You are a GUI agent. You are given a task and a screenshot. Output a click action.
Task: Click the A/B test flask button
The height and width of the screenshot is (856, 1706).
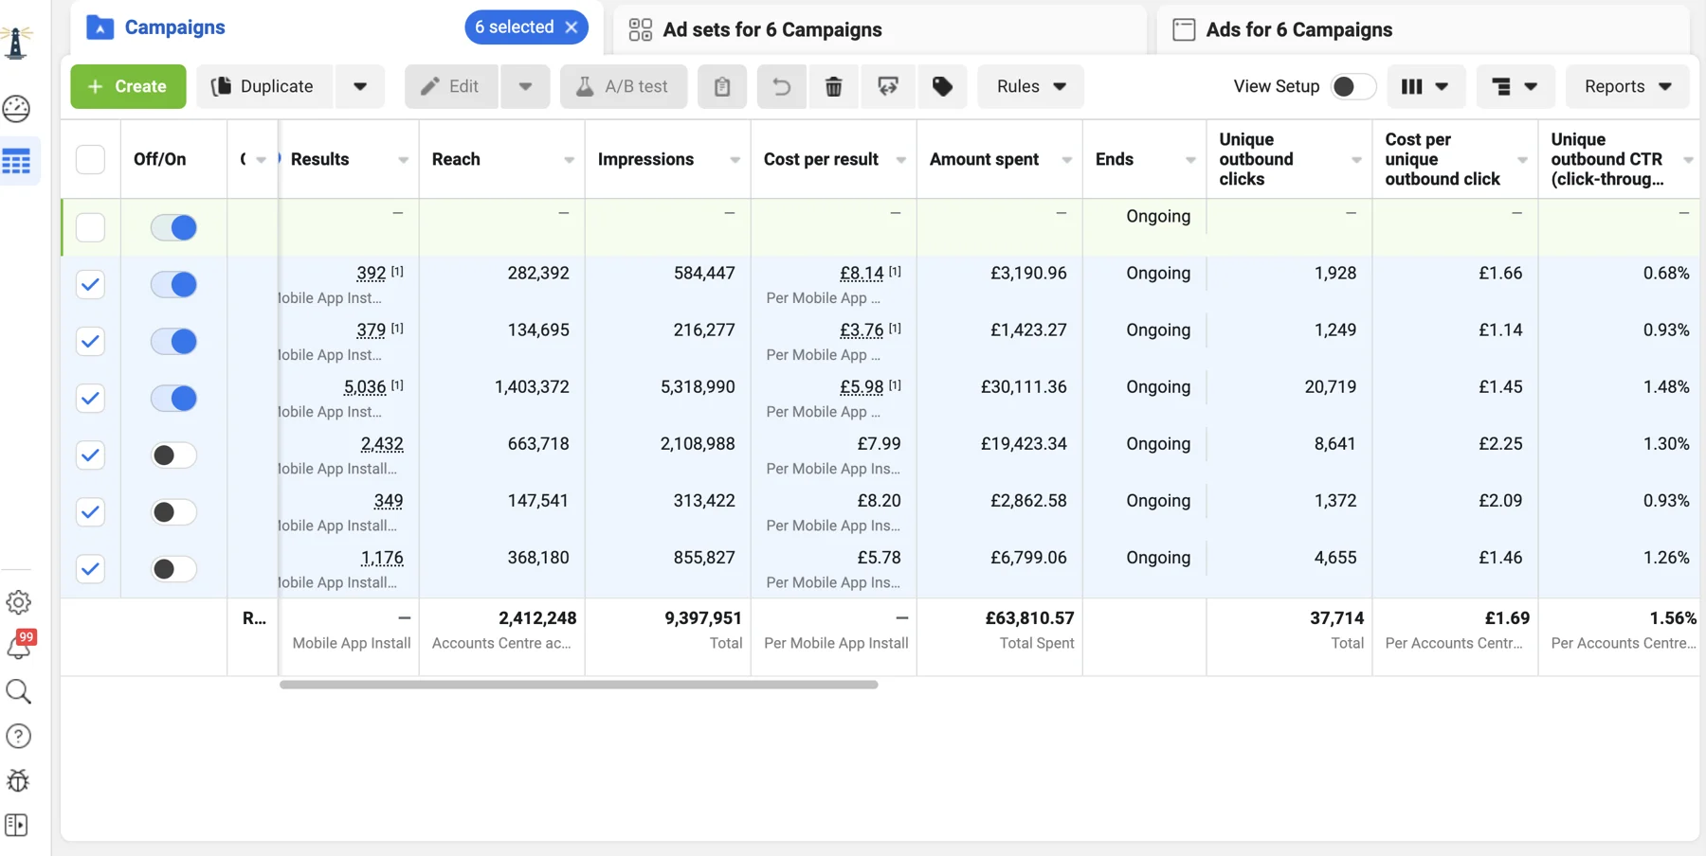(624, 86)
